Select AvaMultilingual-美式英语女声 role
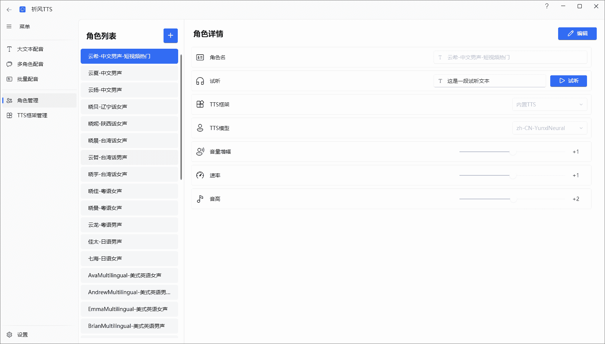 click(x=129, y=275)
